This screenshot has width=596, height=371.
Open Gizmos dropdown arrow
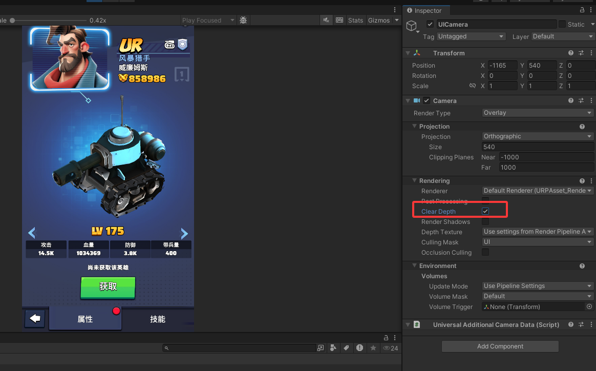(397, 20)
